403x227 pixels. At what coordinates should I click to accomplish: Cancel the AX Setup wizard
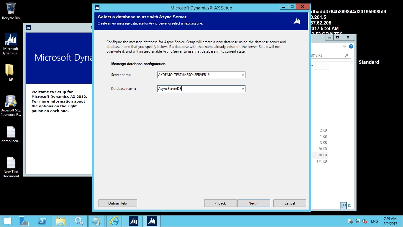pos(290,203)
